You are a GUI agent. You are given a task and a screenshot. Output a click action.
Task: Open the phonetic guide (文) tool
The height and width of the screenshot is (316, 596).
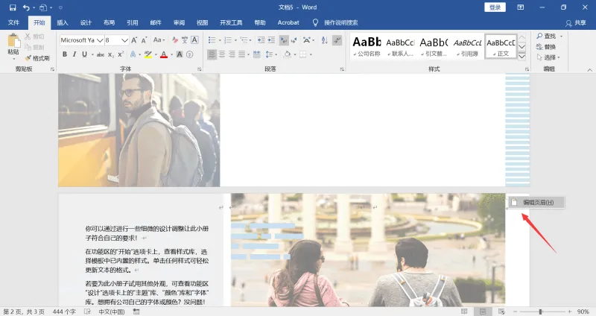184,40
